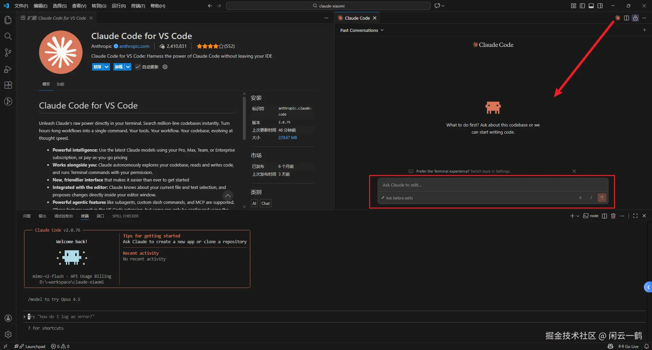
Task: Click the plus icon in the Claude prompt box
Action: (x=580, y=198)
